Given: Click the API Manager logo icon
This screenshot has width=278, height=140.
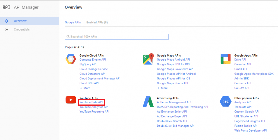Looking at the screenshot, I should (7, 7).
